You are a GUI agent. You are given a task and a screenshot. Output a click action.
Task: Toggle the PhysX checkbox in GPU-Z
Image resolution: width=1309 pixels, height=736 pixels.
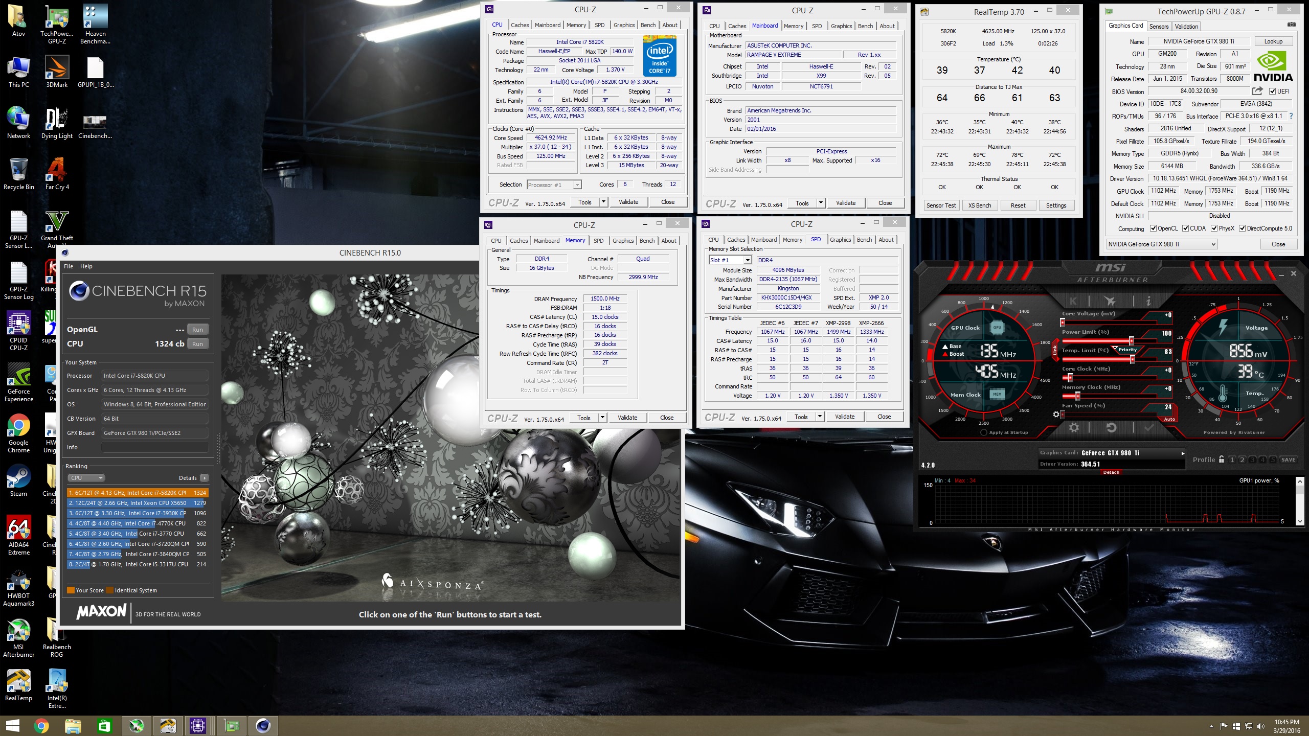point(1214,228)
